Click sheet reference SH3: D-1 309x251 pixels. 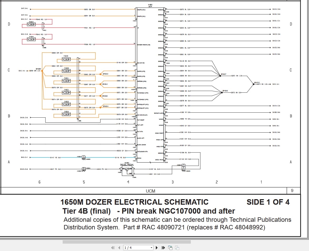point(25,158)
